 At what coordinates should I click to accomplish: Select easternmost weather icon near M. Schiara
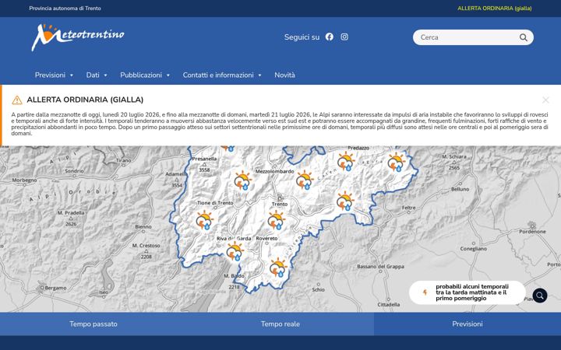coord(397,162)
